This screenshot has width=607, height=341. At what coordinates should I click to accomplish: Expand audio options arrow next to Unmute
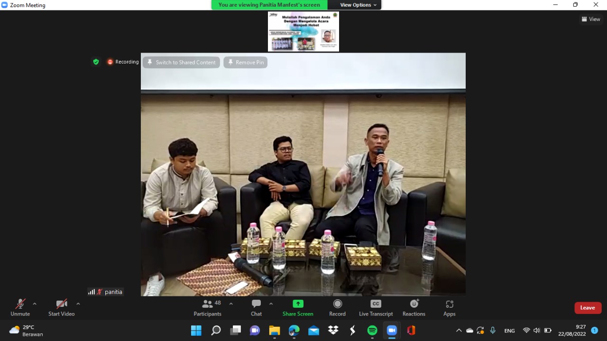pyautogui.click(x=35, y=304)
